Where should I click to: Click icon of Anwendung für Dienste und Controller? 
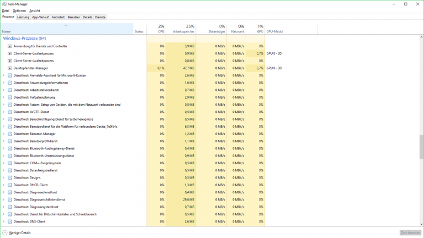[x=10, y=46]
